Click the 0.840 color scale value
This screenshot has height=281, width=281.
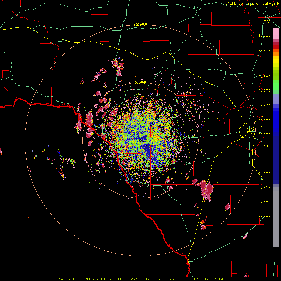pos(264,77)
